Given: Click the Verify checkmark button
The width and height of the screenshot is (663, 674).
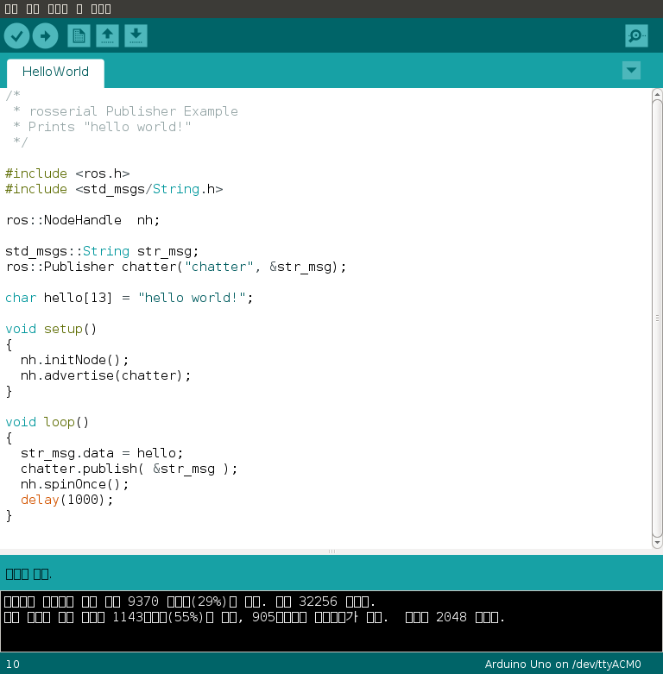Looking at the screenshot, I should pos(16,35).
